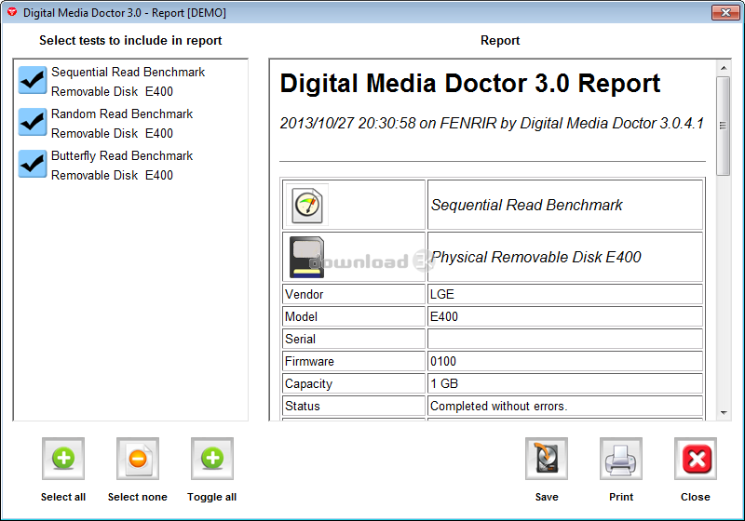Click the Select all text label

pos(63,497)
